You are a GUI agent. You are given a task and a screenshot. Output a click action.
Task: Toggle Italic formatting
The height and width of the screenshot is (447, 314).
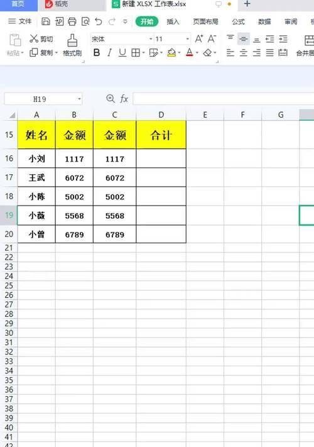pos(109,52)
